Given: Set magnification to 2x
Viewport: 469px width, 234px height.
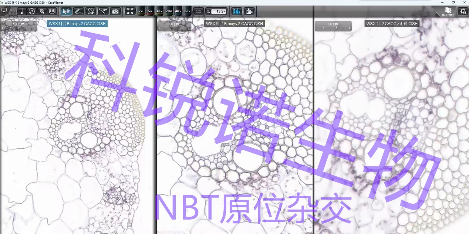Looking at the screenshot, I should pyautogui.click(x=141, y=11).
